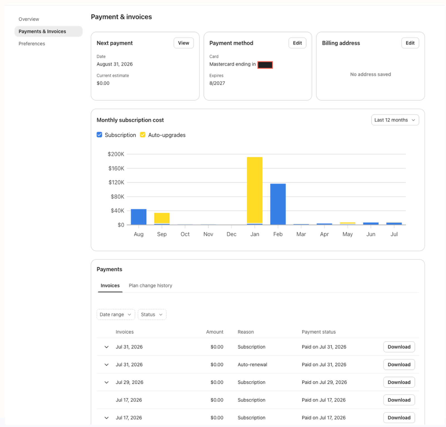Click 'No address saved' text
The height and width of the screenshot is (427, 446).
(x=370, y=74)
